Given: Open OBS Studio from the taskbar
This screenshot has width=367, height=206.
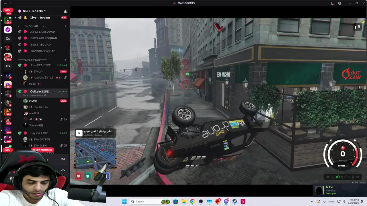Looking at the screenshot, I should pos(201,201).
